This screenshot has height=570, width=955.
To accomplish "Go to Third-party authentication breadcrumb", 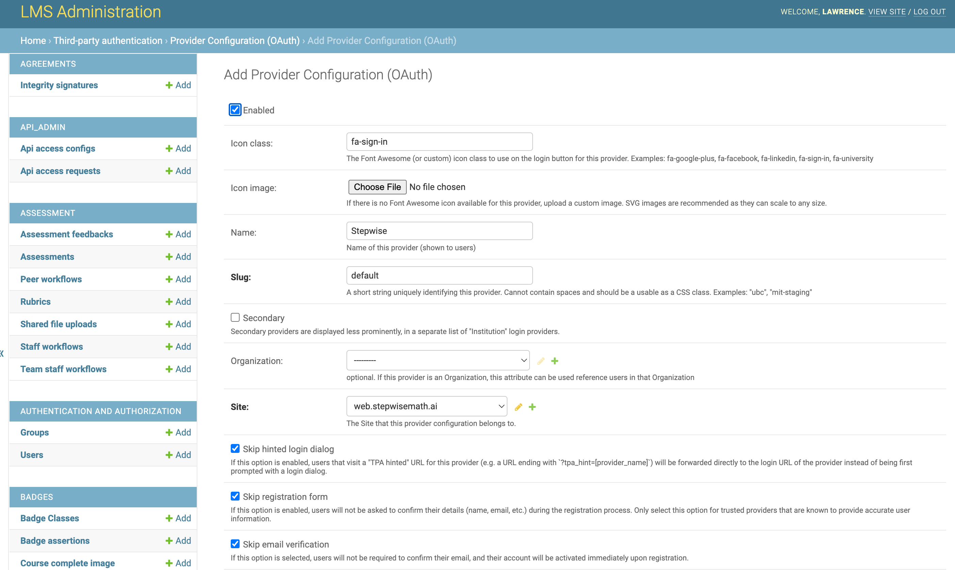I will [108, 41].
